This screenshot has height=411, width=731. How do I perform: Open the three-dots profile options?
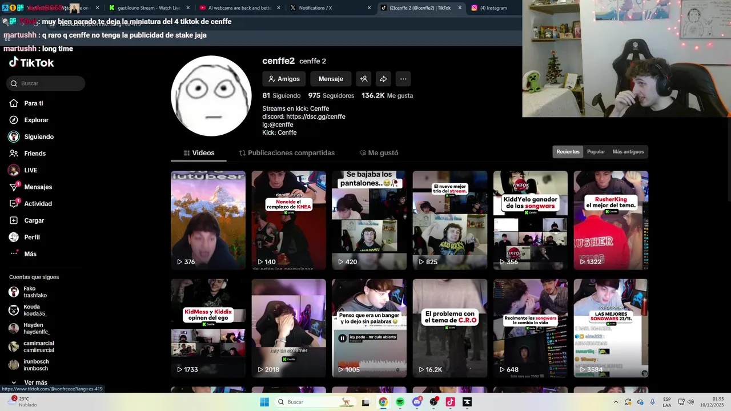[x=403, y=79]
